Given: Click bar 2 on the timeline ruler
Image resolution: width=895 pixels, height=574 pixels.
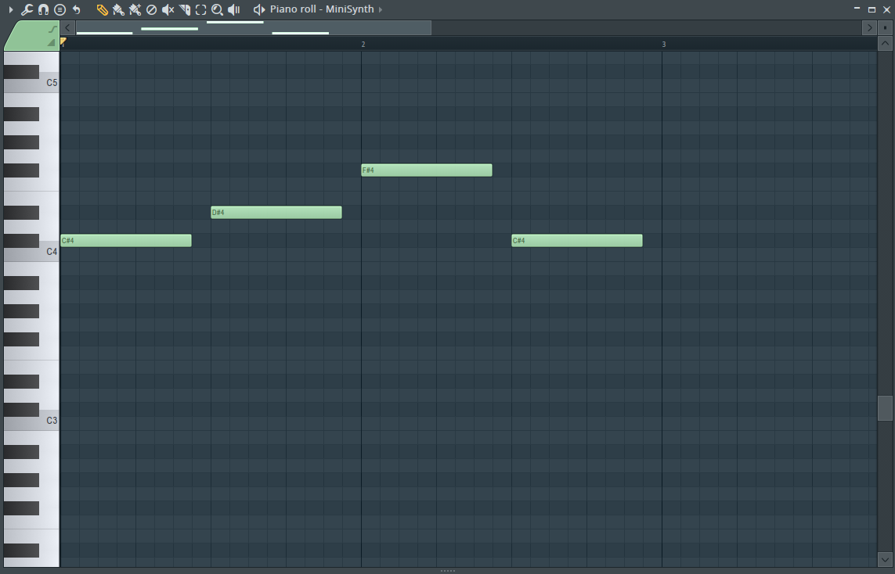Looking at the screenshot, I should 363,44.
